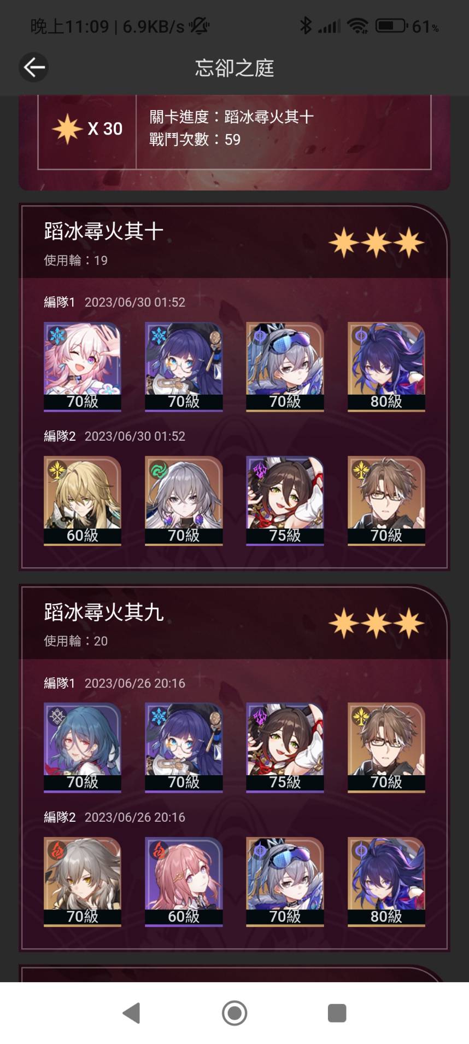Select the gray-haired Level 70 character starting stage nine team 2
The width and height of the screenshot is (469, 1044).
coord(83,881)
